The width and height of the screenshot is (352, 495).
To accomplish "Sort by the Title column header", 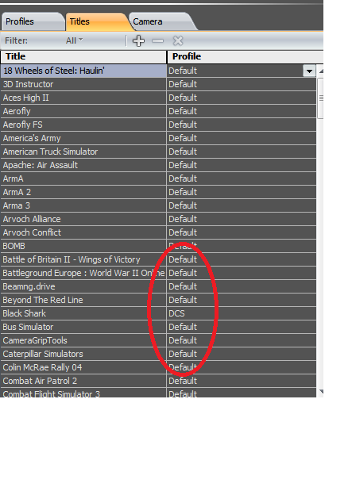I will [83, 56].
